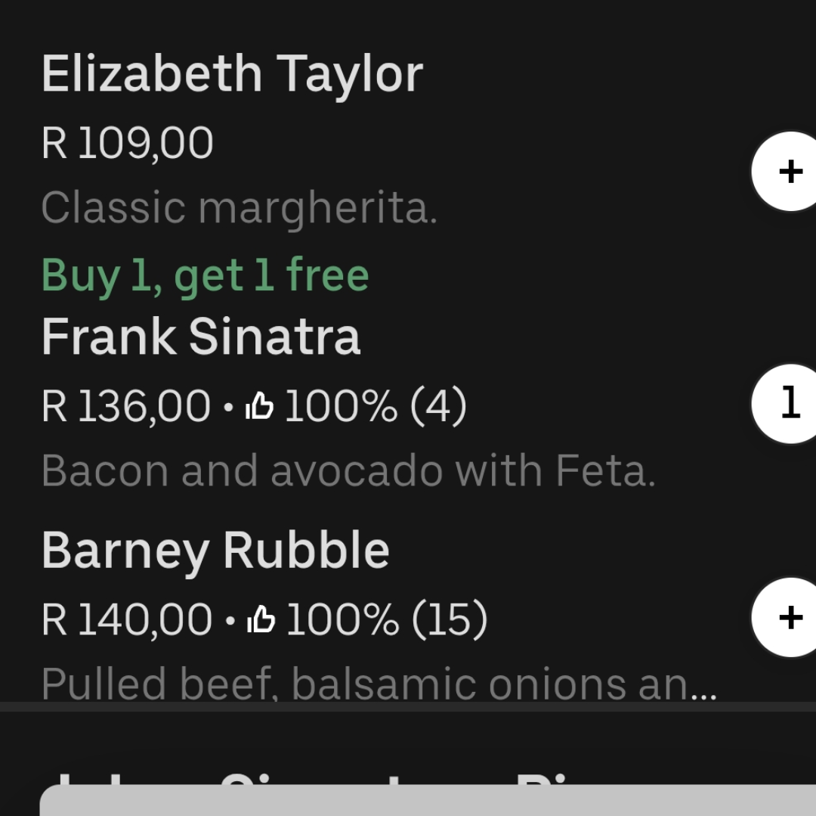Viewport: 816px width, 816px height.
Task: Open the Elizabeth Taylor item title
Action: point(232,74)
